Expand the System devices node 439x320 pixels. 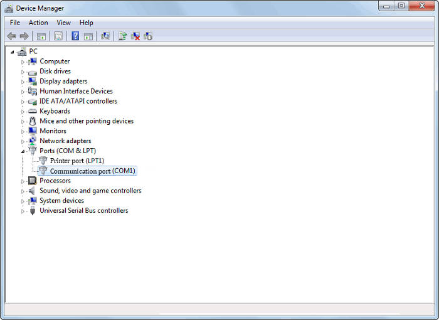(23, 201)
